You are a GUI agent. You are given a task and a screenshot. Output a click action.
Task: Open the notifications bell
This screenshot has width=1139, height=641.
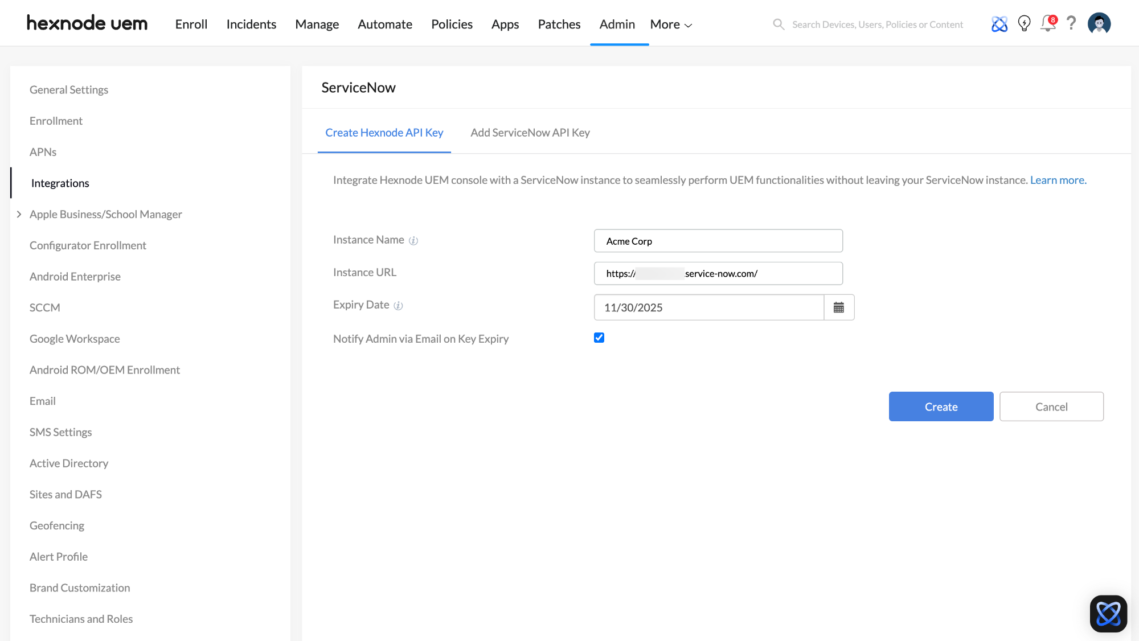[x=1047, y=24]
